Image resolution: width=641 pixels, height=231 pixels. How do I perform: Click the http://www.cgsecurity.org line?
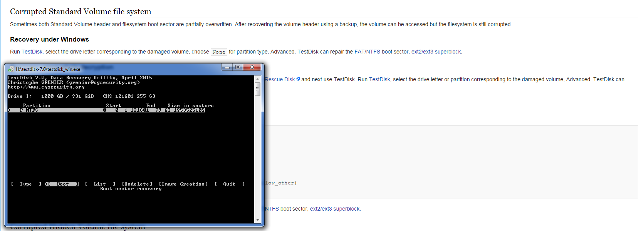coord(46,87)
